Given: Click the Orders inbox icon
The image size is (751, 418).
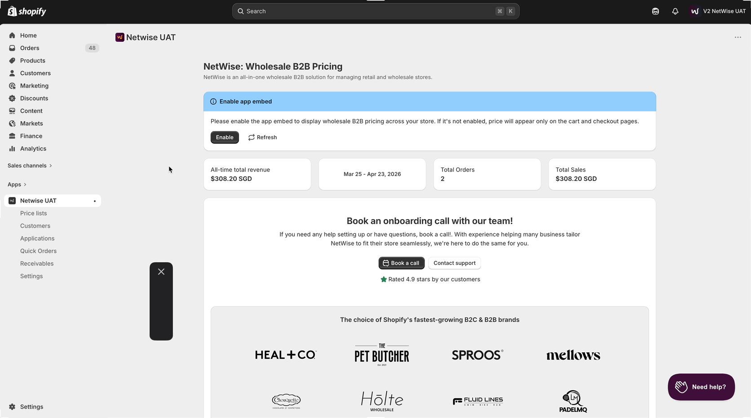Looking at the screenshot, I should point(12,48).
